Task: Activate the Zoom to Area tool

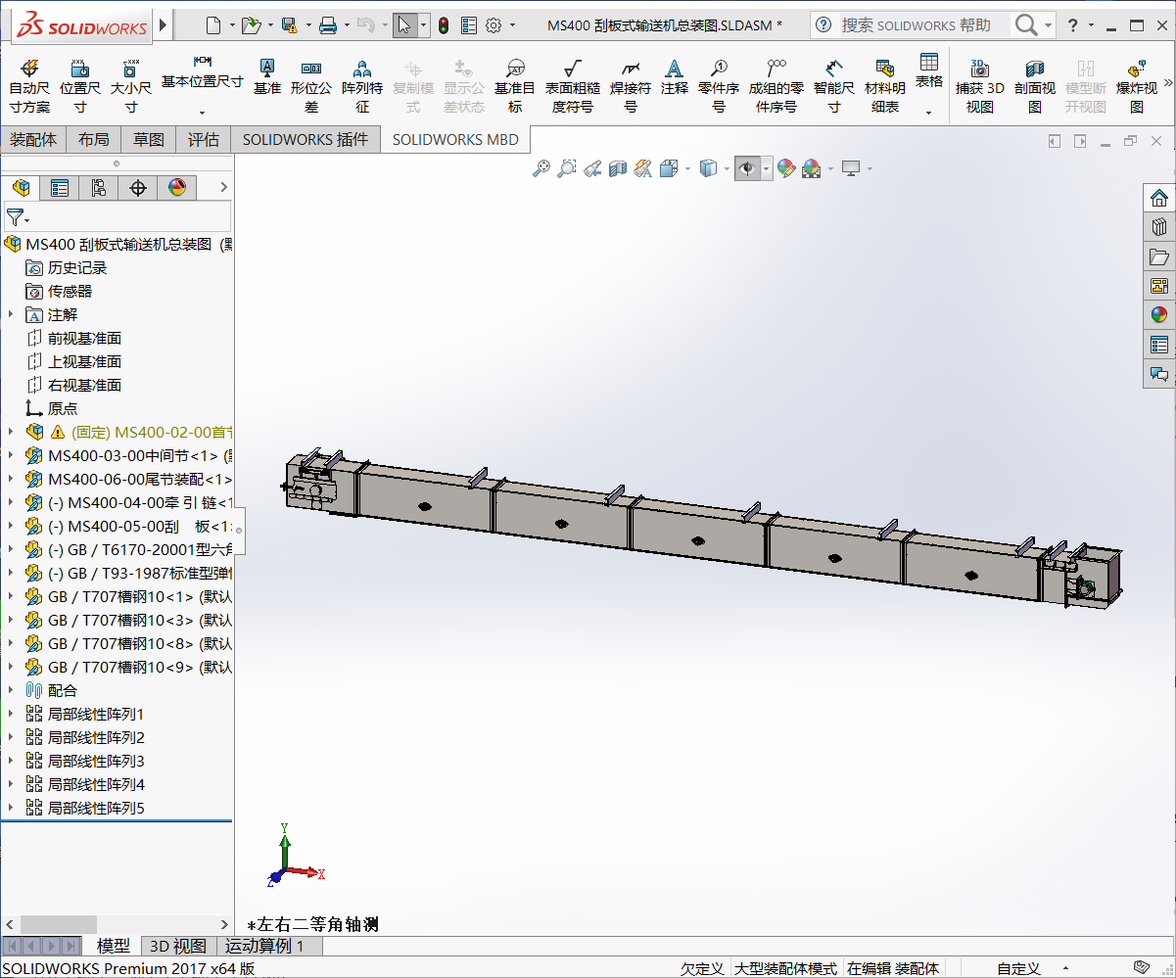Action: [566, 167]
